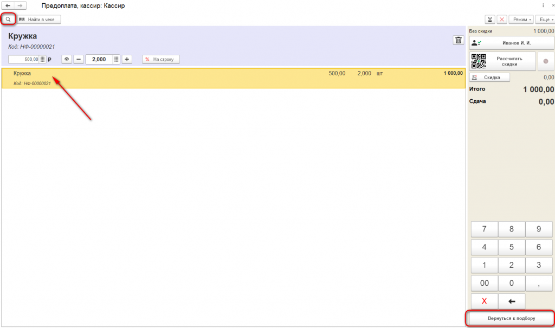555x328 pixels.
Task: Select the customer Иванов И. И. button
Action: [x=512, y=43]
